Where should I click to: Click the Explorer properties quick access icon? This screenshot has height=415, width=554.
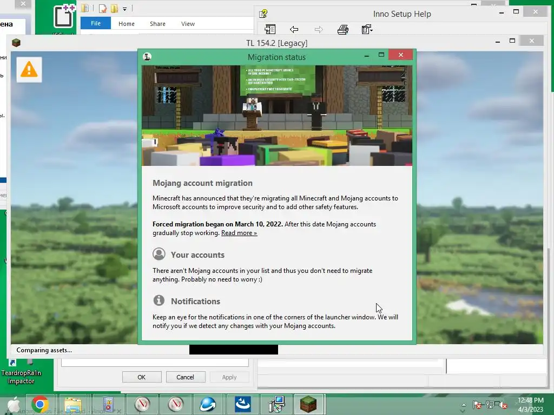pyautogui.click(x=103, y=8)
